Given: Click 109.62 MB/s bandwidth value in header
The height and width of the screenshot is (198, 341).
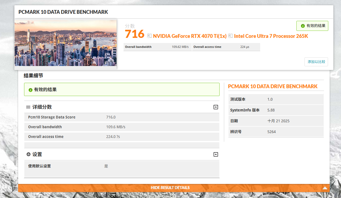Looking at the screenshot, I should point(180,47).
